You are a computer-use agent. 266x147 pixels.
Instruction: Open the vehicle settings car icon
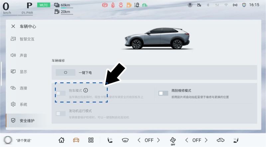(76, 140)
